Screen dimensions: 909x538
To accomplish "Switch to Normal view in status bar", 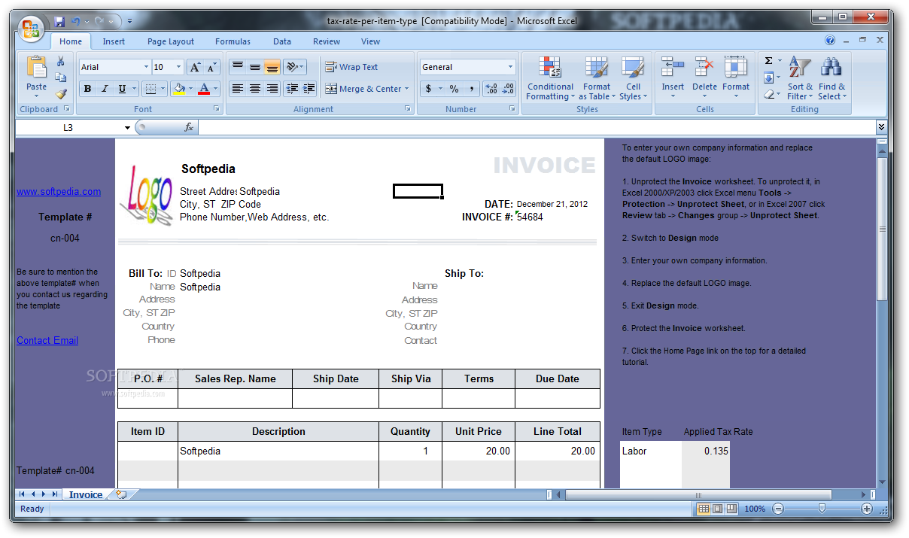I will coord(703,509).
